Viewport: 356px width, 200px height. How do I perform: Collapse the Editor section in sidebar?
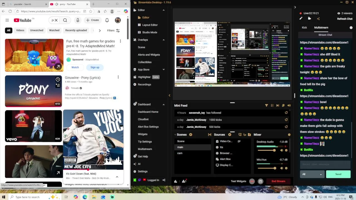point(164,10)
